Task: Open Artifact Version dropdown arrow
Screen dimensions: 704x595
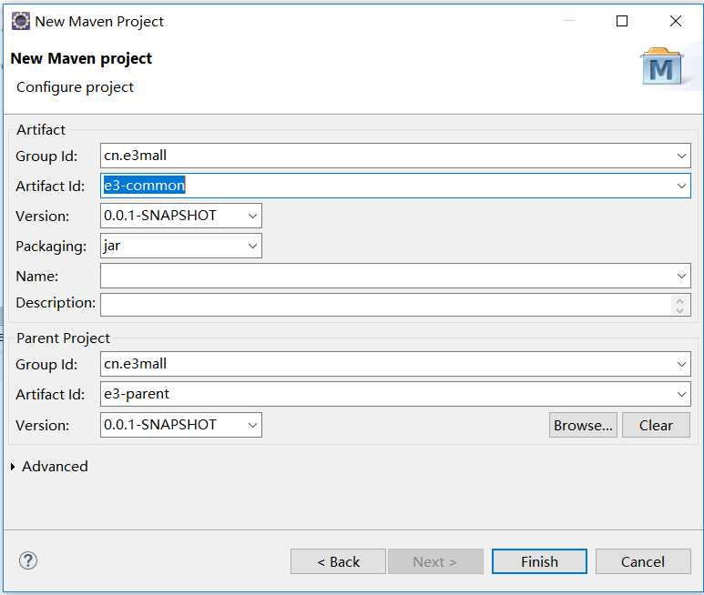Action: [252, 217]
